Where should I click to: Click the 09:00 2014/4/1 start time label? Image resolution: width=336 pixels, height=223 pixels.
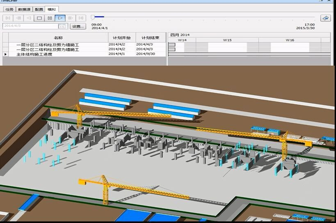point(99,26)
